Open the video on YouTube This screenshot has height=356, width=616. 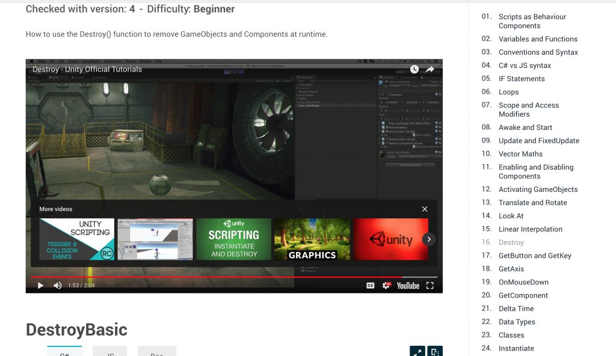(408, 286)
